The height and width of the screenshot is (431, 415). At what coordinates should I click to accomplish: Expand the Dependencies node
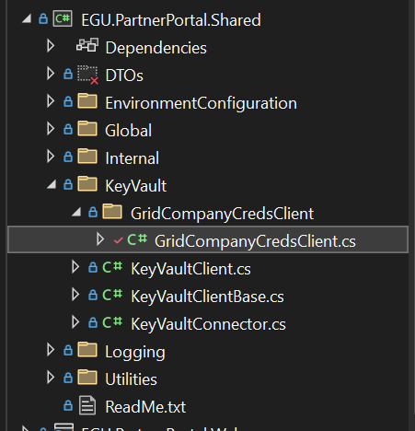pos(51,46)
